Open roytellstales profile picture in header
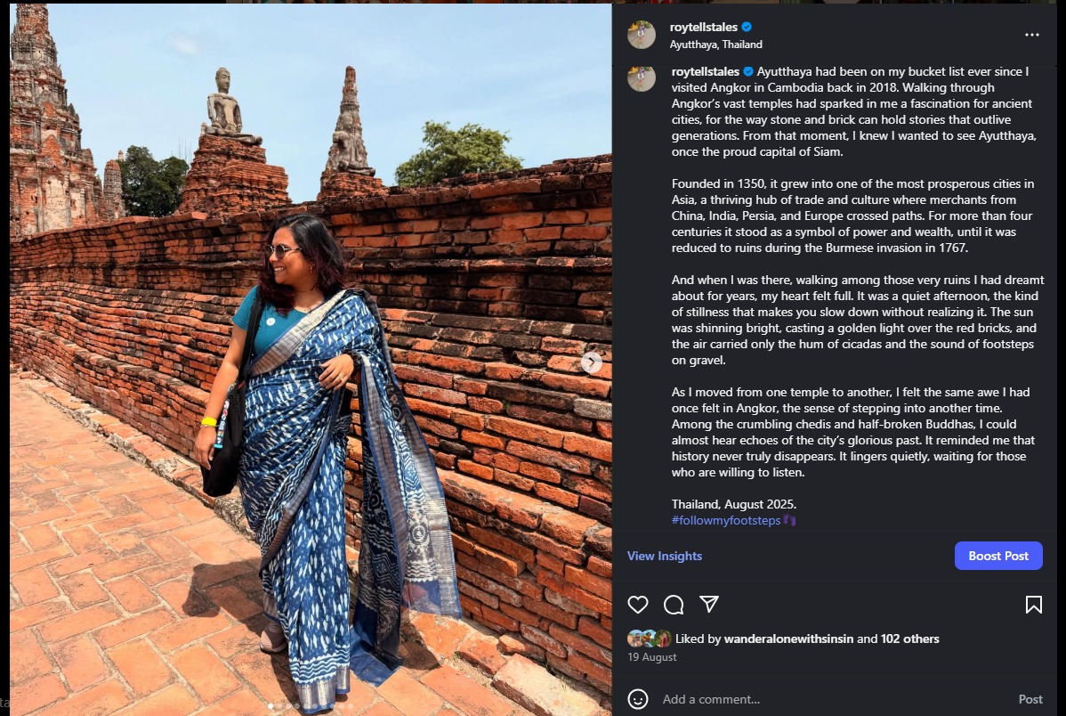The image size is (1066, 716). (641, 35)
